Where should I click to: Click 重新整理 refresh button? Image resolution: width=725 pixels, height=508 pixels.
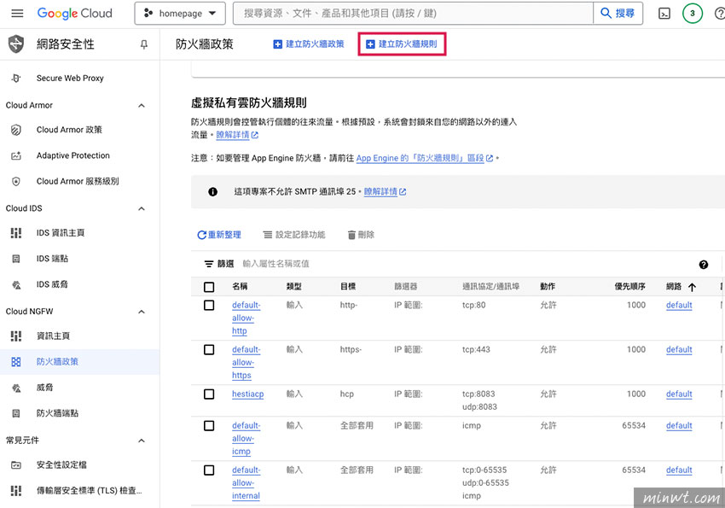(219, 235)
